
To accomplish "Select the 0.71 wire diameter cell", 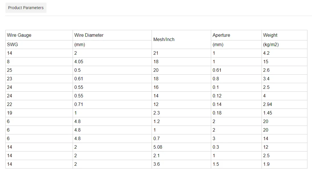I will point(79,104).
